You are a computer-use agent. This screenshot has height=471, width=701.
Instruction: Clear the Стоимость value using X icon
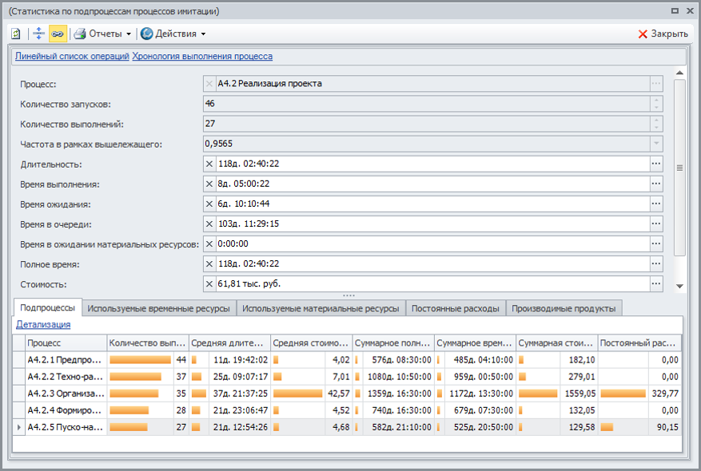click(209, 283)
